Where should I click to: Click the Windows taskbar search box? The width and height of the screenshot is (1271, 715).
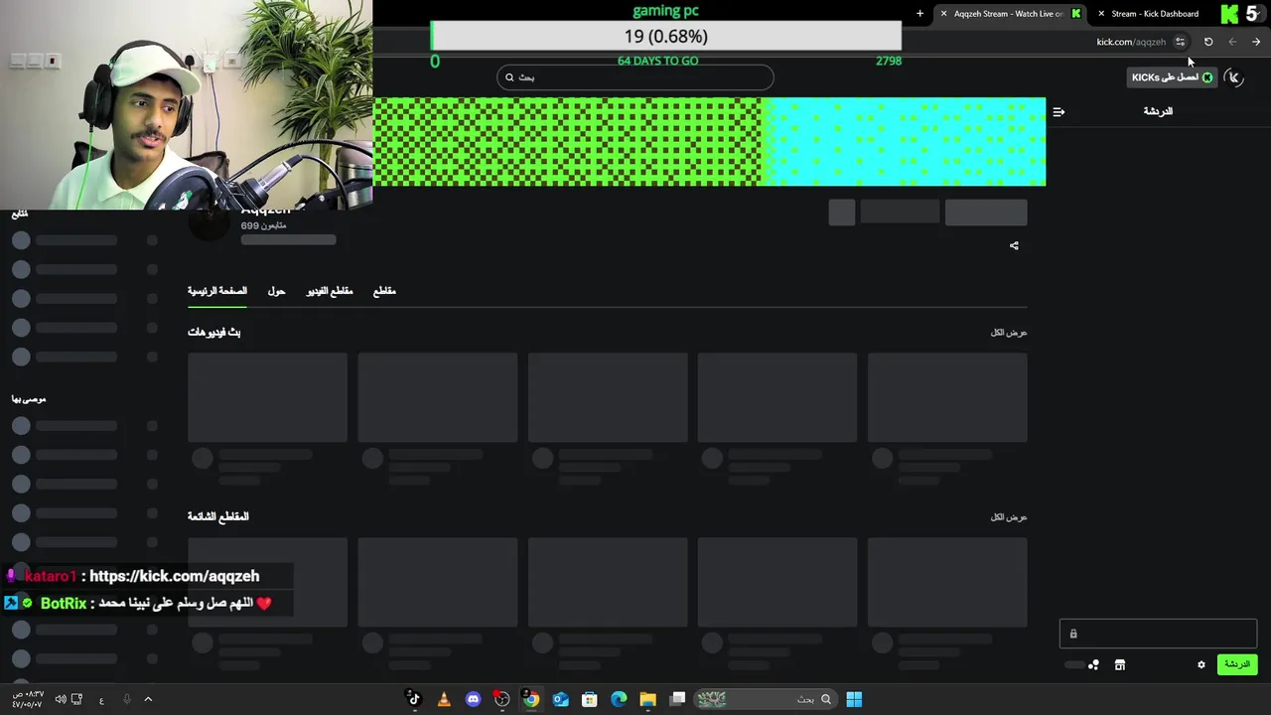[x=765, y=699]
